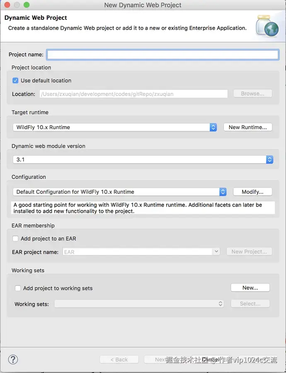Image resolution: width=286 pixels, height=373 pixels.
Task: Click the green zoom window button
Action: tap(27, 5)
